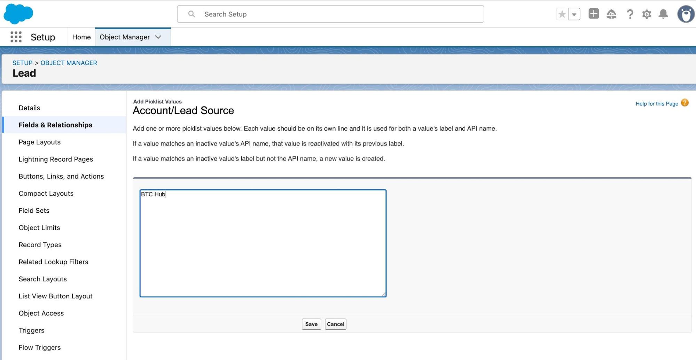This screenshot has height=360, width=696.
Task: Go to the OBJECT MANAGER breadcrumb link
Action: click(x=69, y=63)
